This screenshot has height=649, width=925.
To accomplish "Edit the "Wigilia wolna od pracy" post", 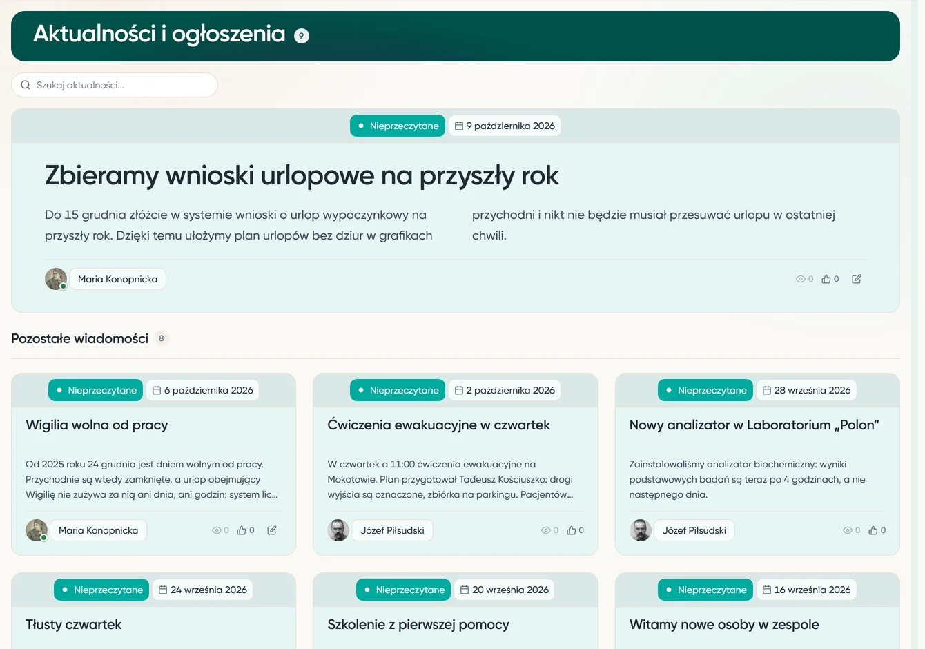I will 272,530.
